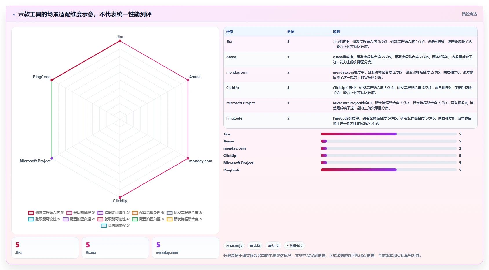Click the 说明 text starting Asana维度中

403,60
